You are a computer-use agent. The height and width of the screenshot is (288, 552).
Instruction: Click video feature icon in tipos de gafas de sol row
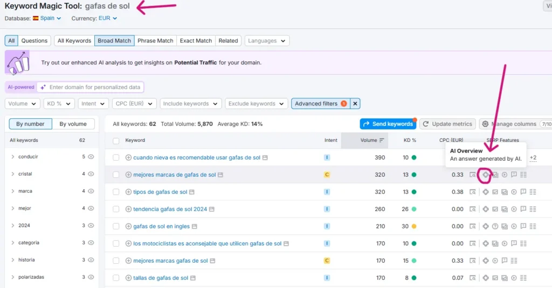click(514, 192)
